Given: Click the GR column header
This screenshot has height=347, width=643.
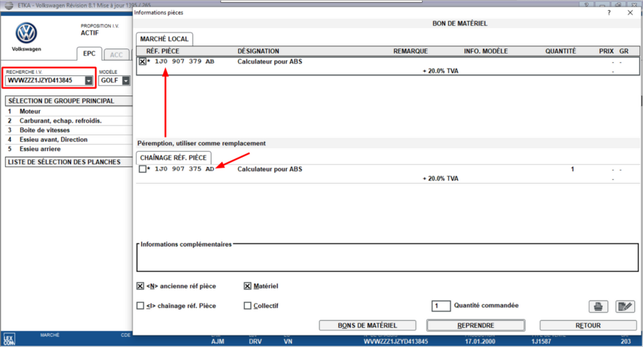Looking at the screenshot, I should tap(623, 51).
